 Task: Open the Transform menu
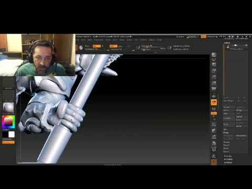(x=143, y=40)
